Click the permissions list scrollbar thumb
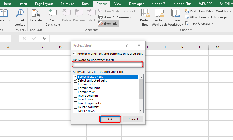The width and height of the screenshot is (233, 140). (x=141, y=89)
